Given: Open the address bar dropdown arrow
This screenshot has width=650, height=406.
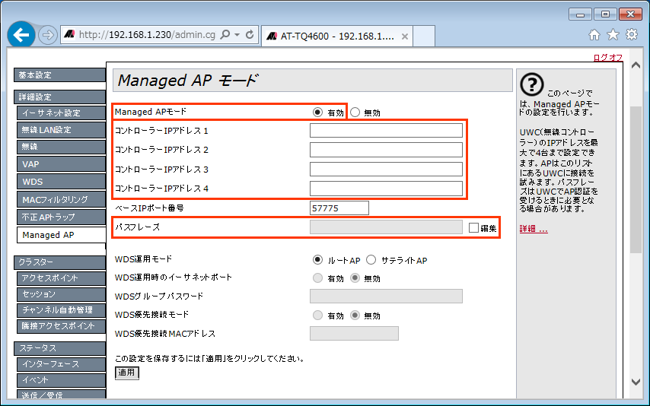Looking at the screenshot, I should tap(237, 35).
